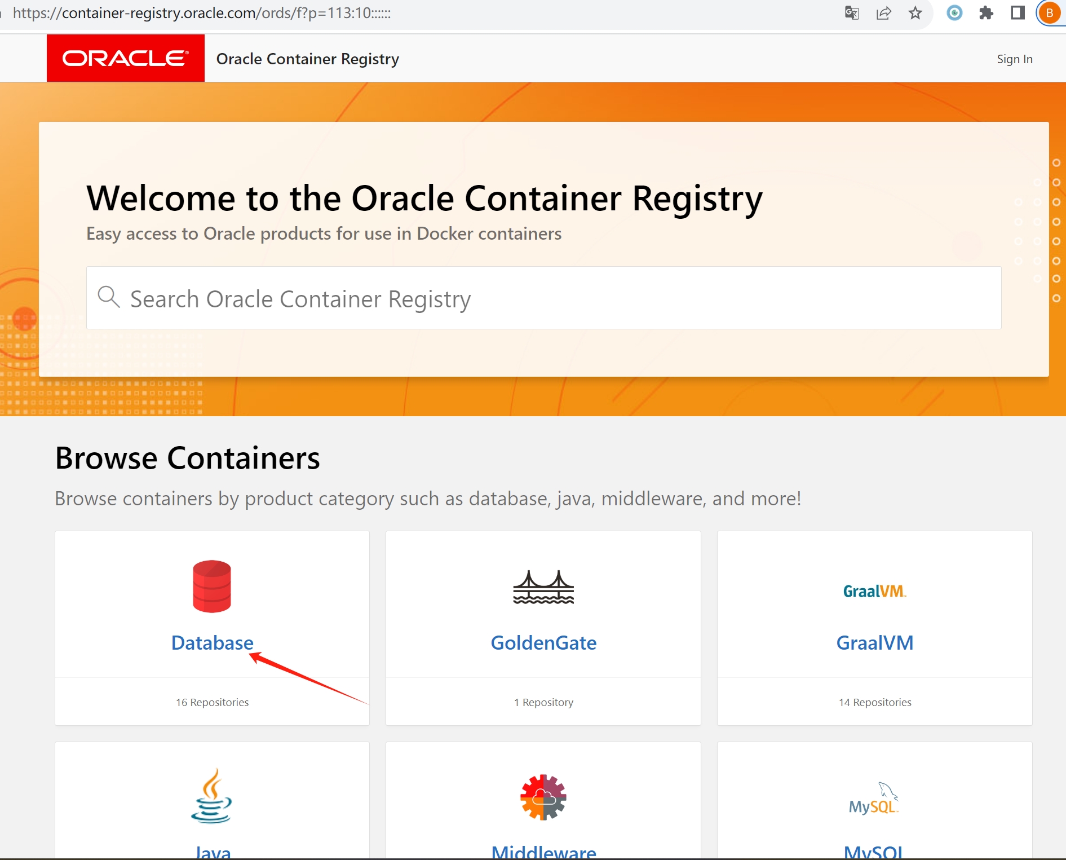1066x860 pixels.
Task: Click the Sign In link
Action: click(1015, 59)
